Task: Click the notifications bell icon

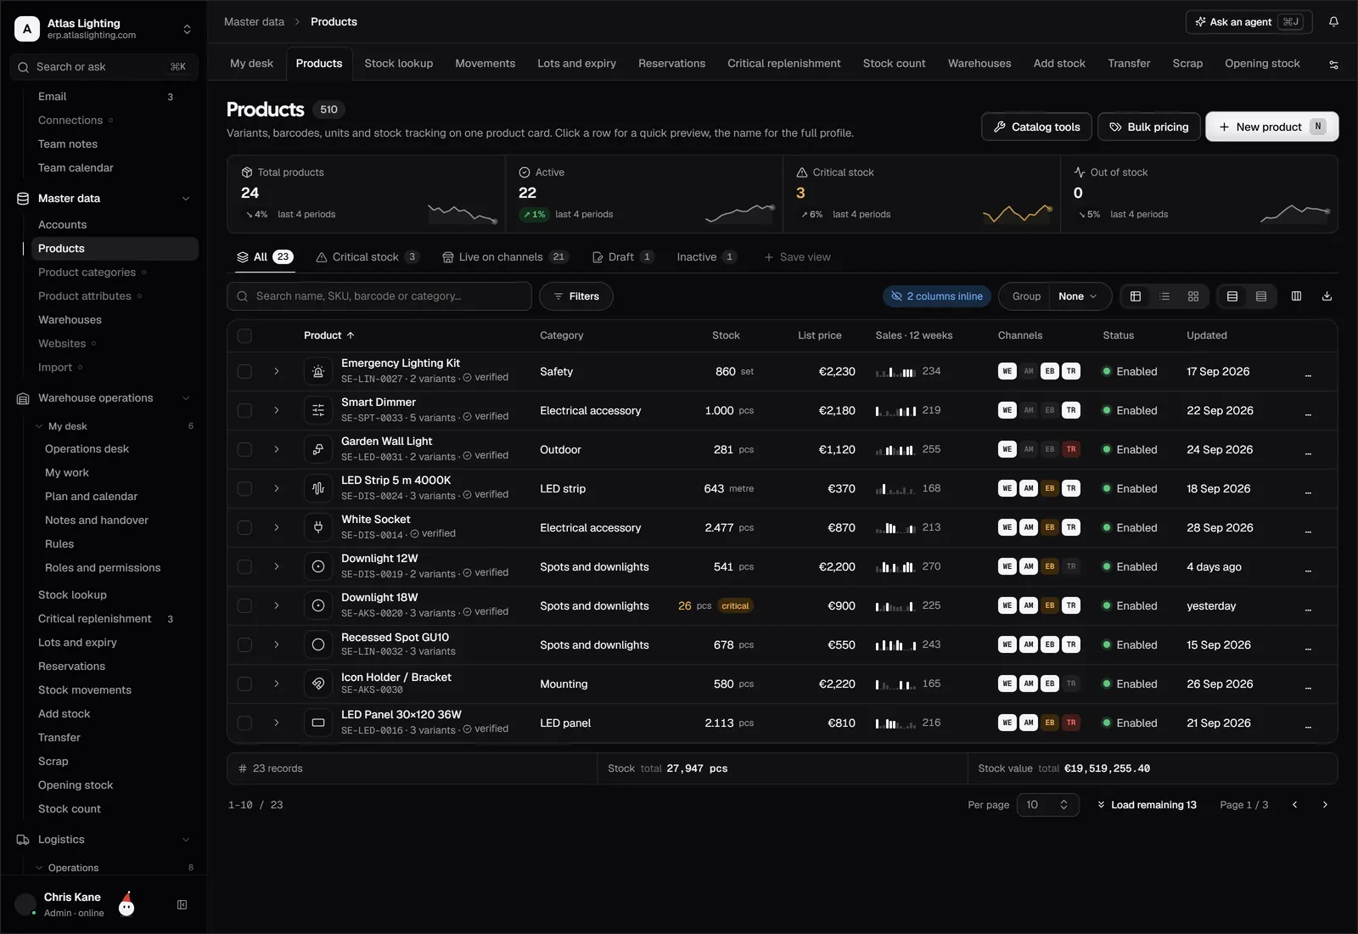Action: tap(1333, 22)
